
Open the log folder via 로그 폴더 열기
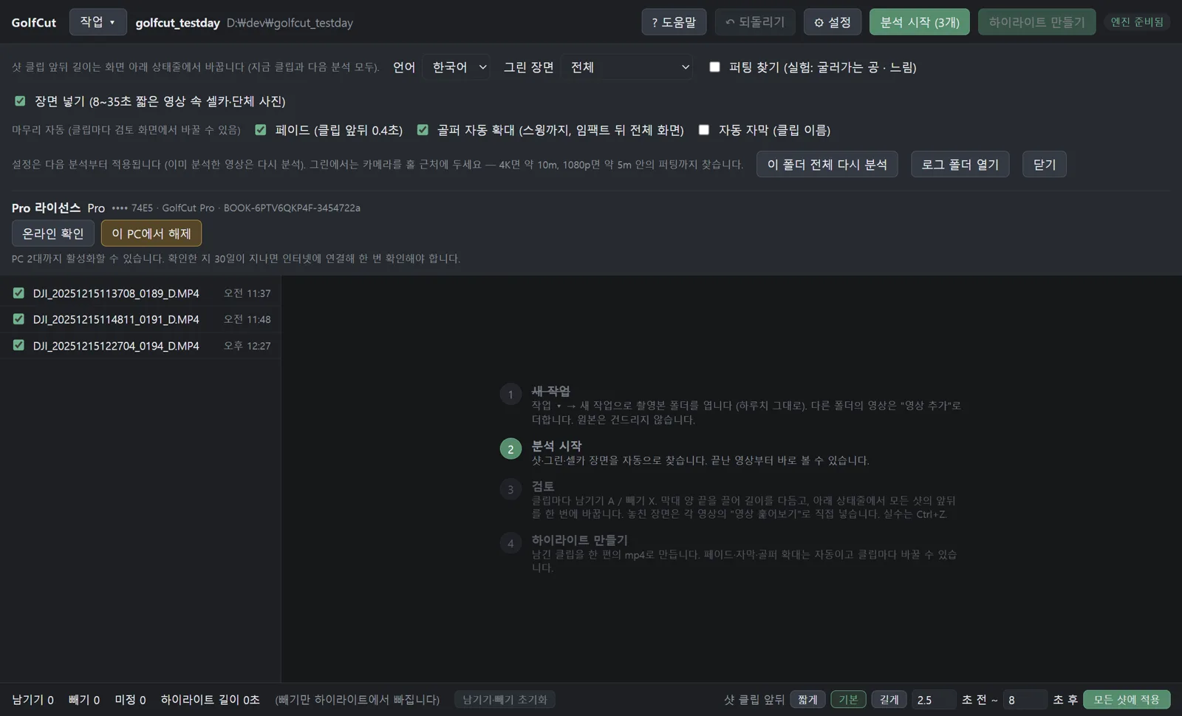(x=960, y=164)
